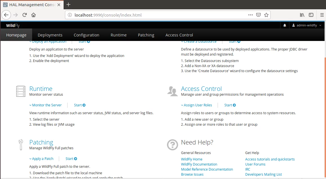Click the Pocket save icon

point(258,15)
